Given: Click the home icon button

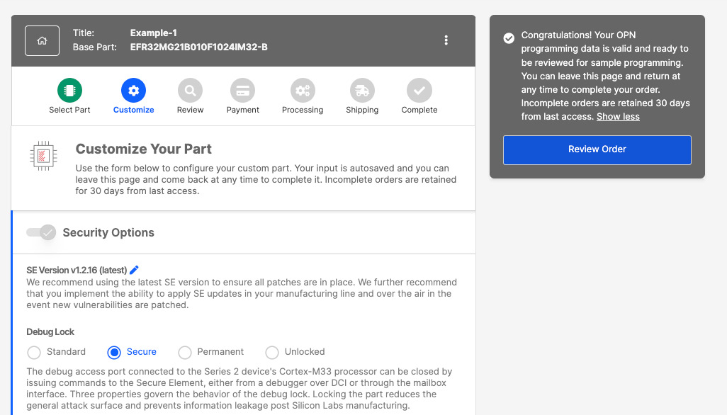Looking at the screenshot, I should tap(43, 41).
